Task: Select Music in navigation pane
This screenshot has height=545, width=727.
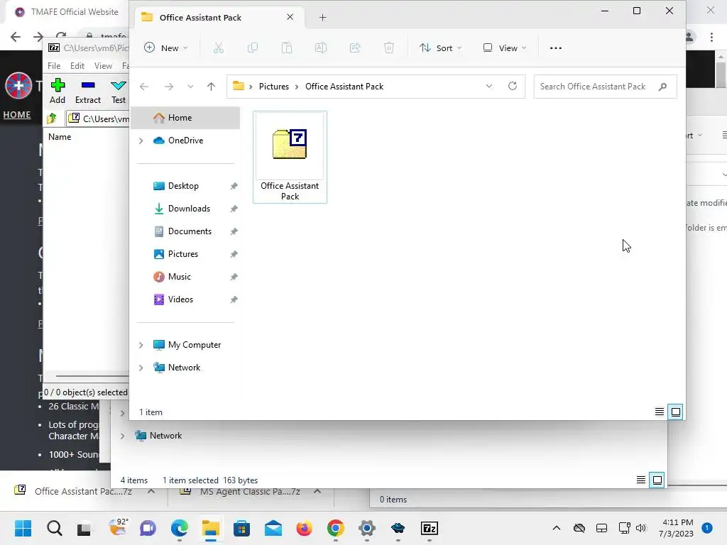Action: click(185, 277)
